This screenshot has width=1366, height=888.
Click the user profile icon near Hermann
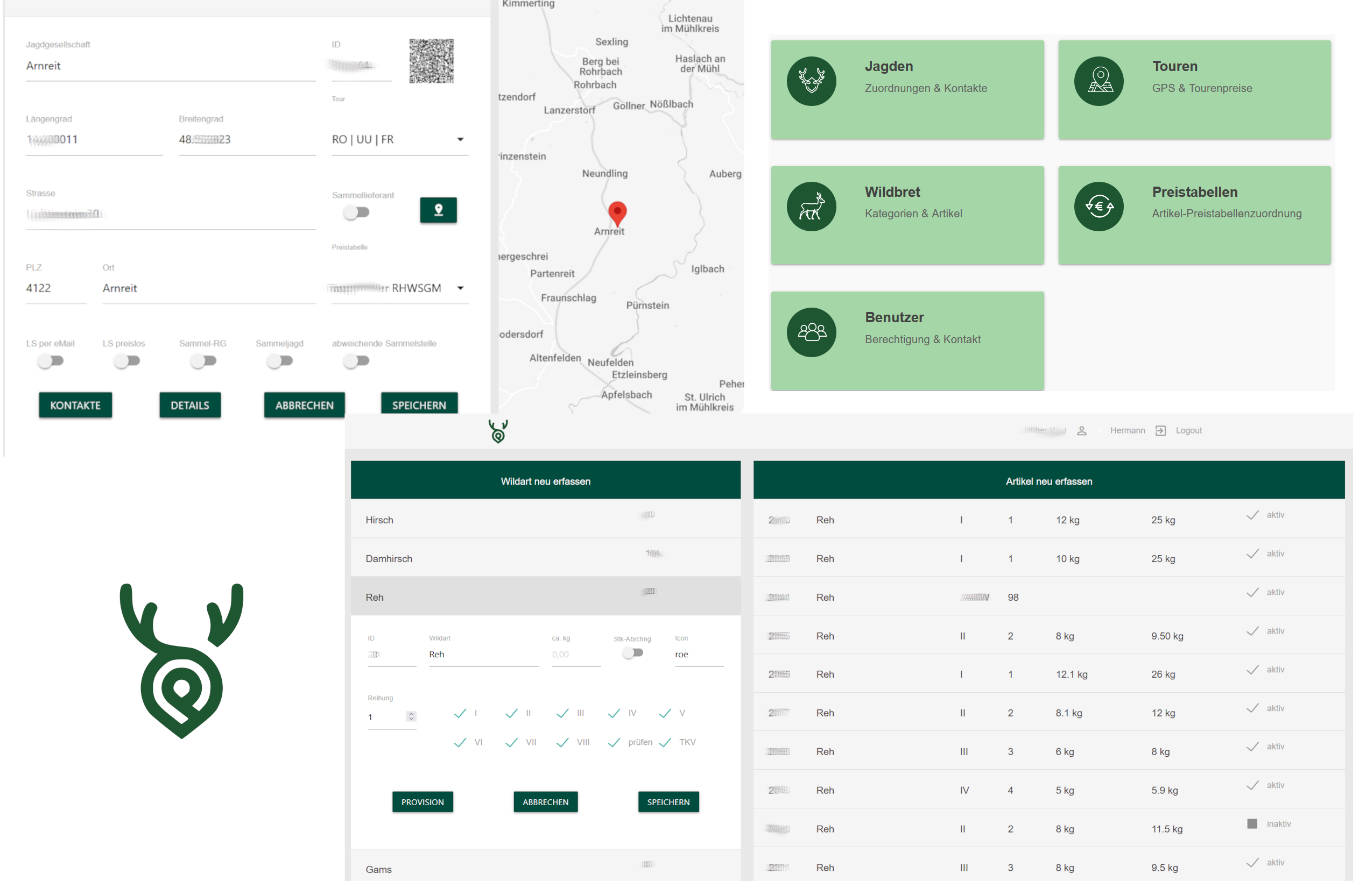coord(1081,430)
